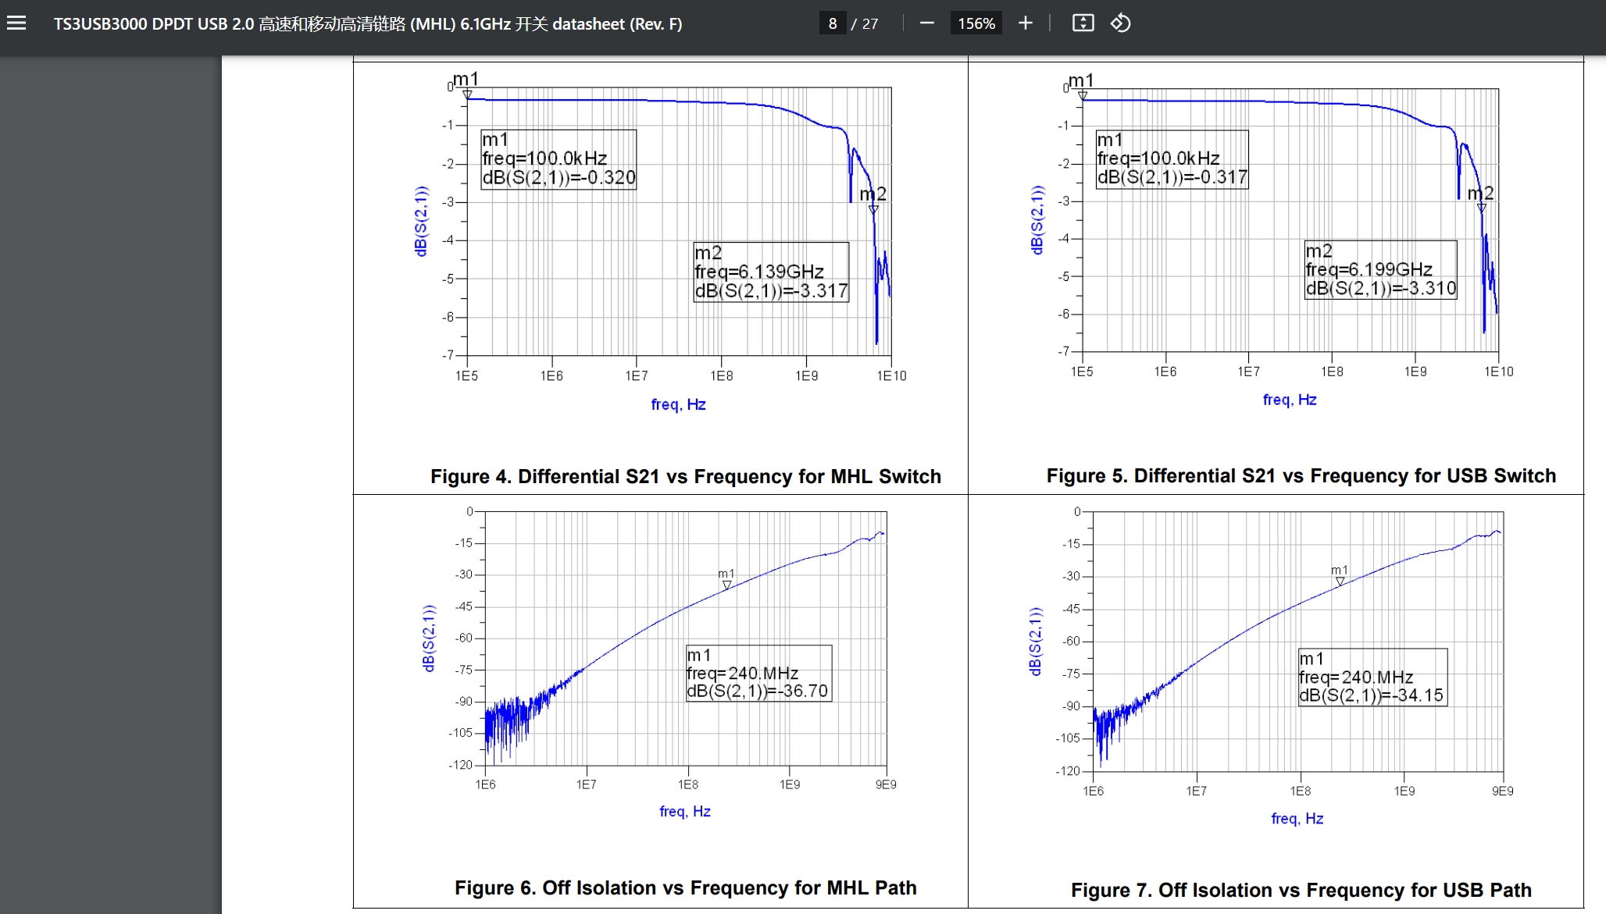Click the rotate counterclockwise icon

click(1121, 23)
